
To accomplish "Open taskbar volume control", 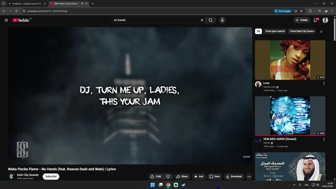I will pos(317,185).
